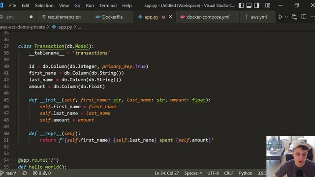Click the webcam video overlay
This screenshot has height=177, width=315.
point(290,156)
